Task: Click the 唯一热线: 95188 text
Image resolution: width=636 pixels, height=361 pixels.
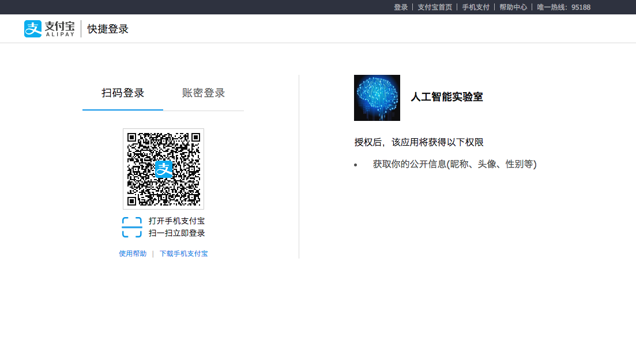Action: [x=564, y=7]
